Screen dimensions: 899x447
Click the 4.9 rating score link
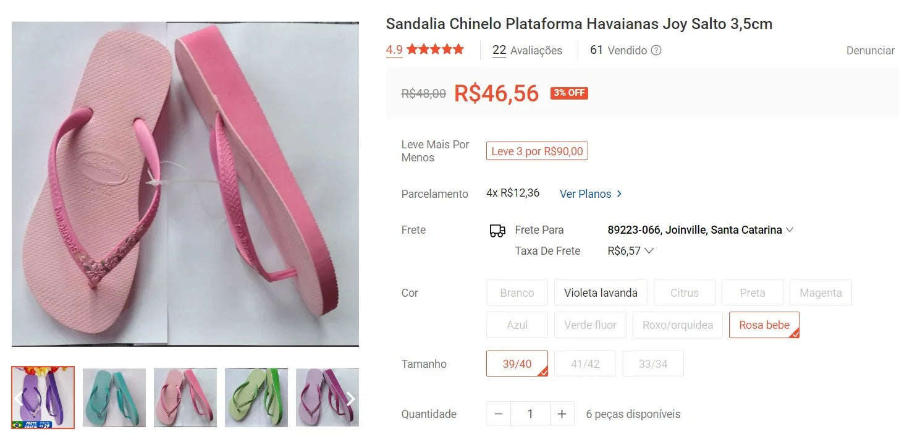[x=394, y=50]
